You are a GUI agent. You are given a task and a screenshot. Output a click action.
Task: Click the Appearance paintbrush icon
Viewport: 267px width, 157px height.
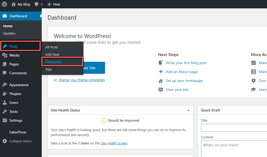point(5,85)
